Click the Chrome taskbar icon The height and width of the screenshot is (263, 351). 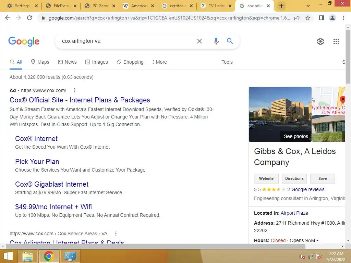coord(49,256)
